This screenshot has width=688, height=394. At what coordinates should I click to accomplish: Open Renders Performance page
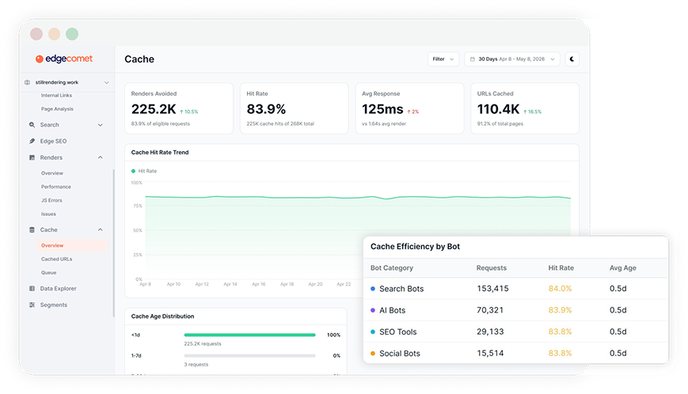pos(56,187)
